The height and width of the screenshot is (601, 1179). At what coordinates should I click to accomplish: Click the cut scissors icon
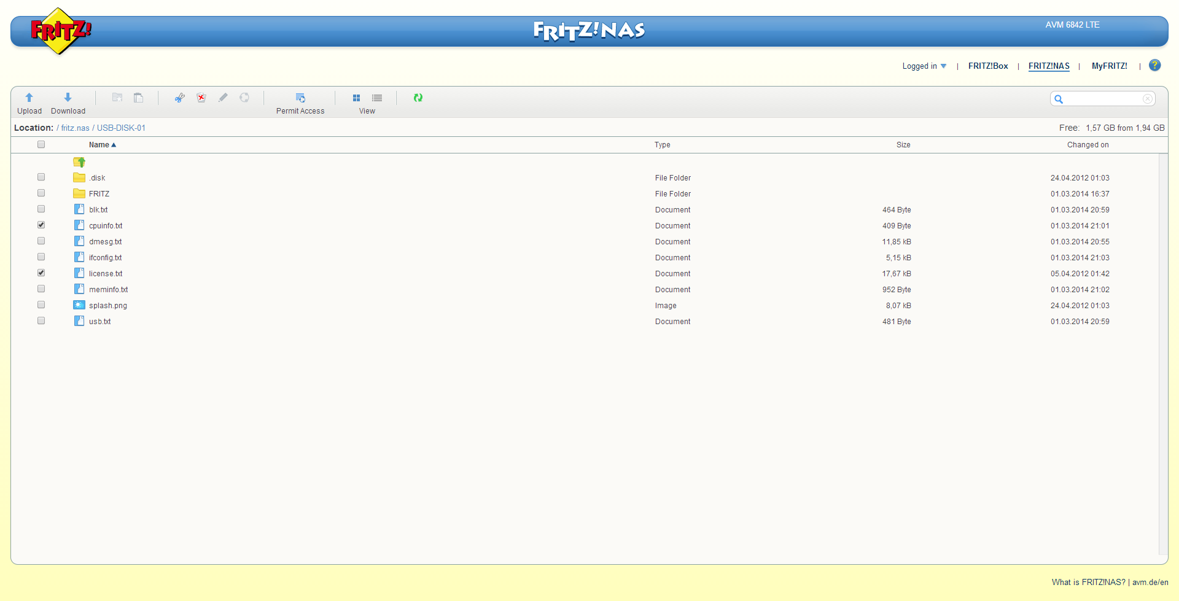pos(179,98)
